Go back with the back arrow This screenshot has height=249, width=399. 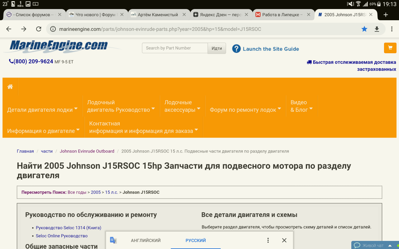tap(9, 29)
